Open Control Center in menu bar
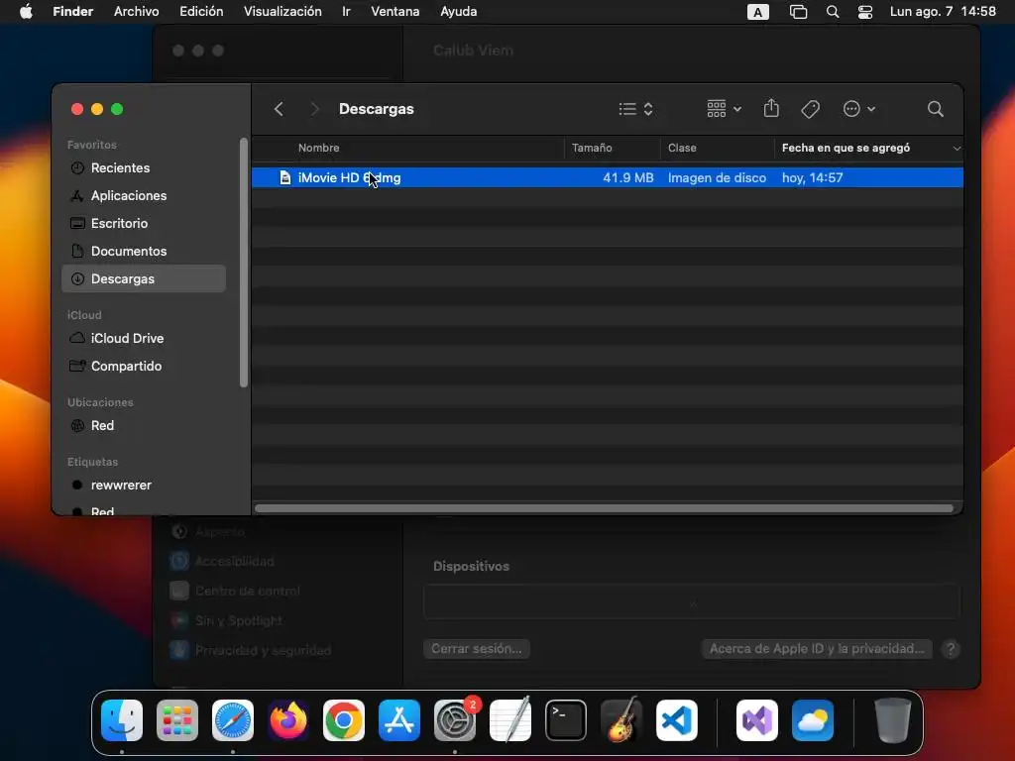1015x761 pixels. (x=864, y=12)
